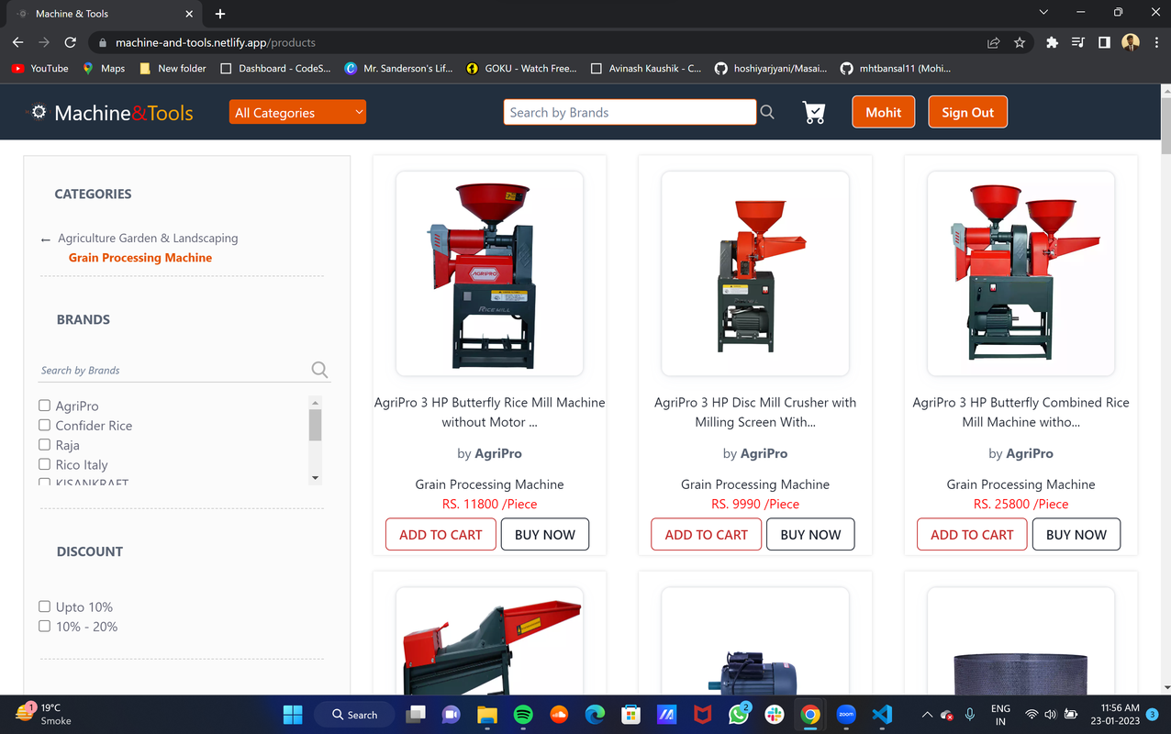Image resolution: width=1171 pixels, height=734 pixels.
Task: Open the All Categories dropdown
Action: [298, 112]
